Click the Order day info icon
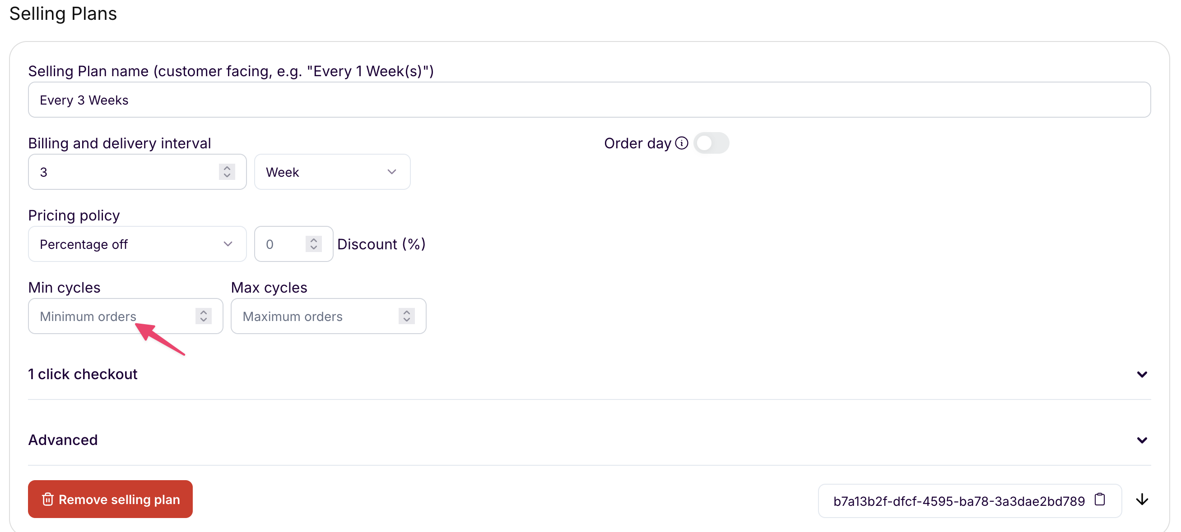This screenshot has width=1181, height=532. pyautogui.click(x=682, y=143)
